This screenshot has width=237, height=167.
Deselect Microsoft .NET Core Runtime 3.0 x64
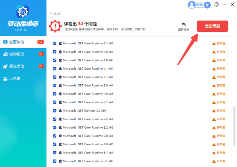pos(55,136)
